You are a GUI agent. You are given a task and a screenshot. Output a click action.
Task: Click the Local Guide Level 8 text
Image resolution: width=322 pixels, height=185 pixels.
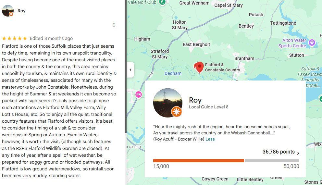pyautogui.click(x=208, y=107)
